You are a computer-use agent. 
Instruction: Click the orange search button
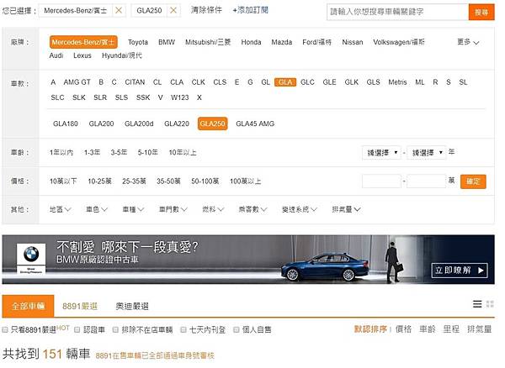(x=481, y=13)
